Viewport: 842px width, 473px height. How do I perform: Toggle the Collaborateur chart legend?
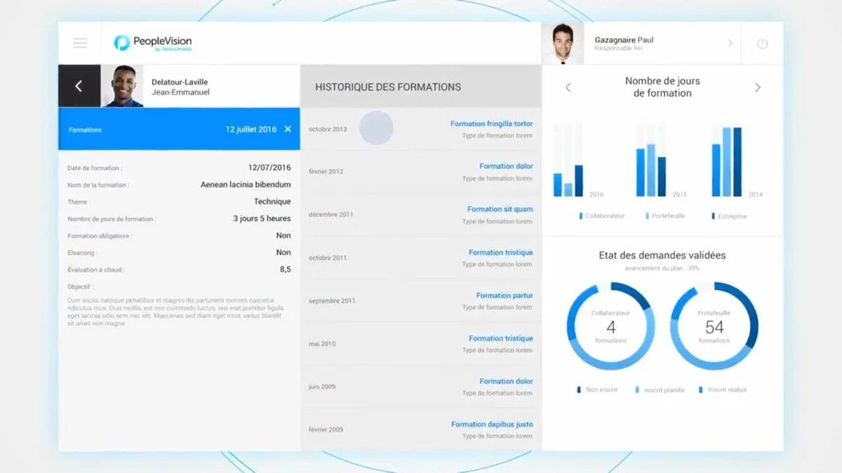point(602,216)
